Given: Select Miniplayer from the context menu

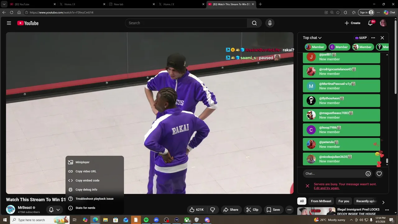Looking at the screenshot, I should (x=95, y=162).
